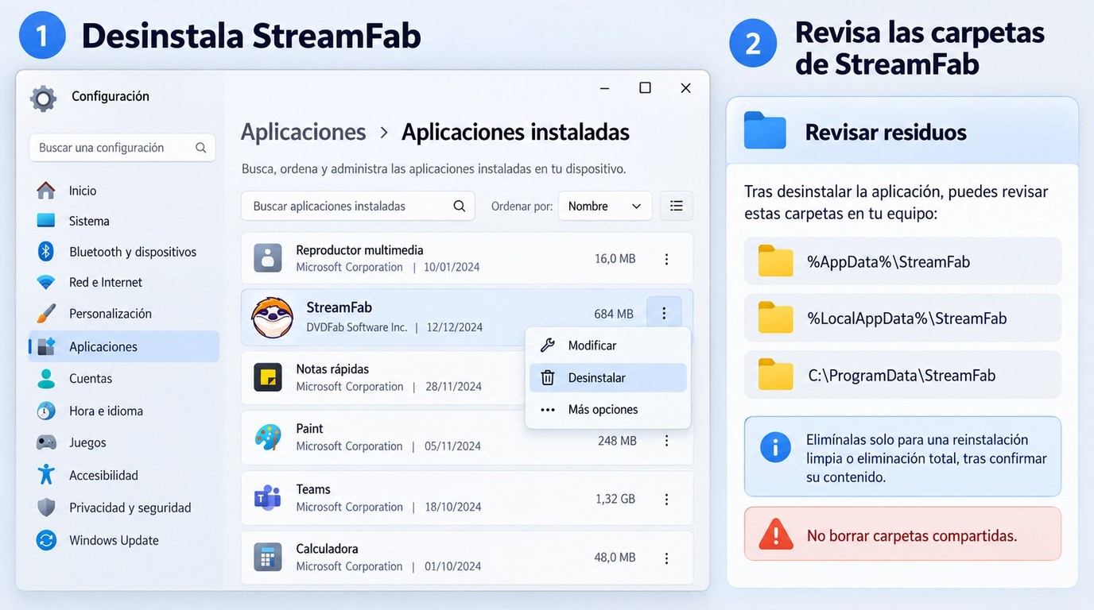
Task: Open more options for Reproductor multimedia
Action: pyautogui.click(x=666, y=259)
